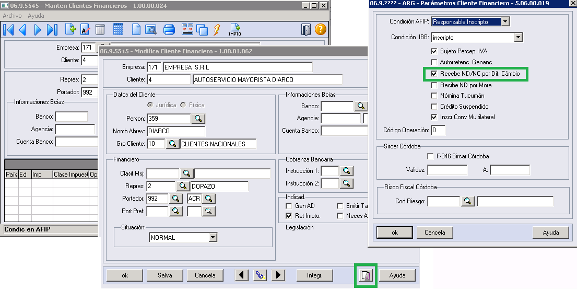Click the Integr. button
Viewport: 577px width, 290px height.
click(x=315, y=275)
